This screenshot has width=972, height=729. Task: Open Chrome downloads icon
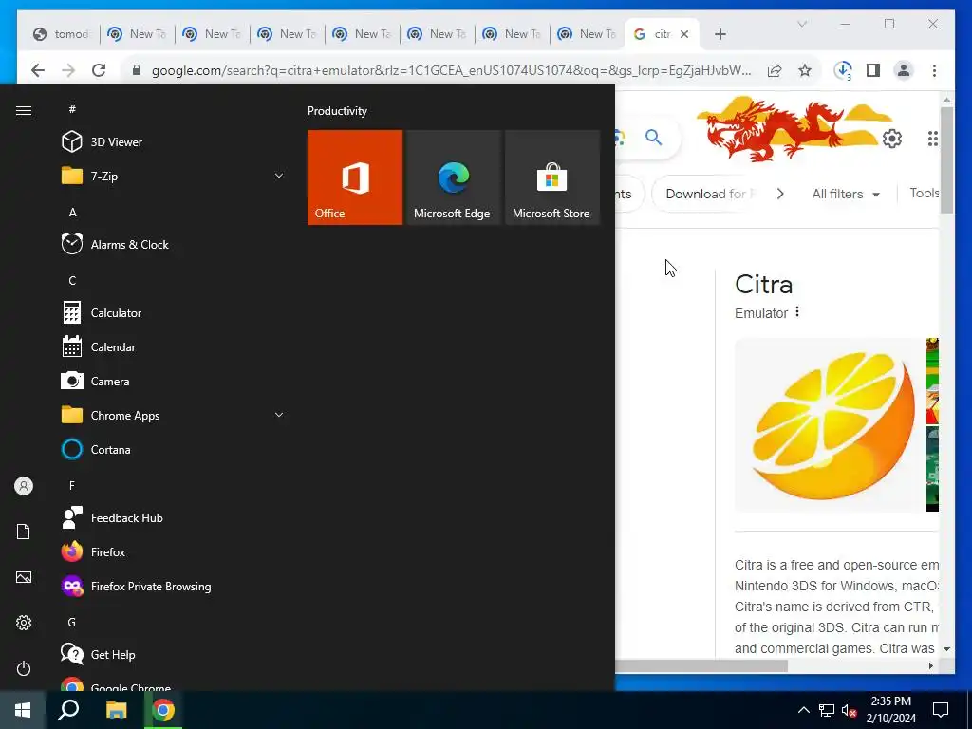(x=843, y=70)
